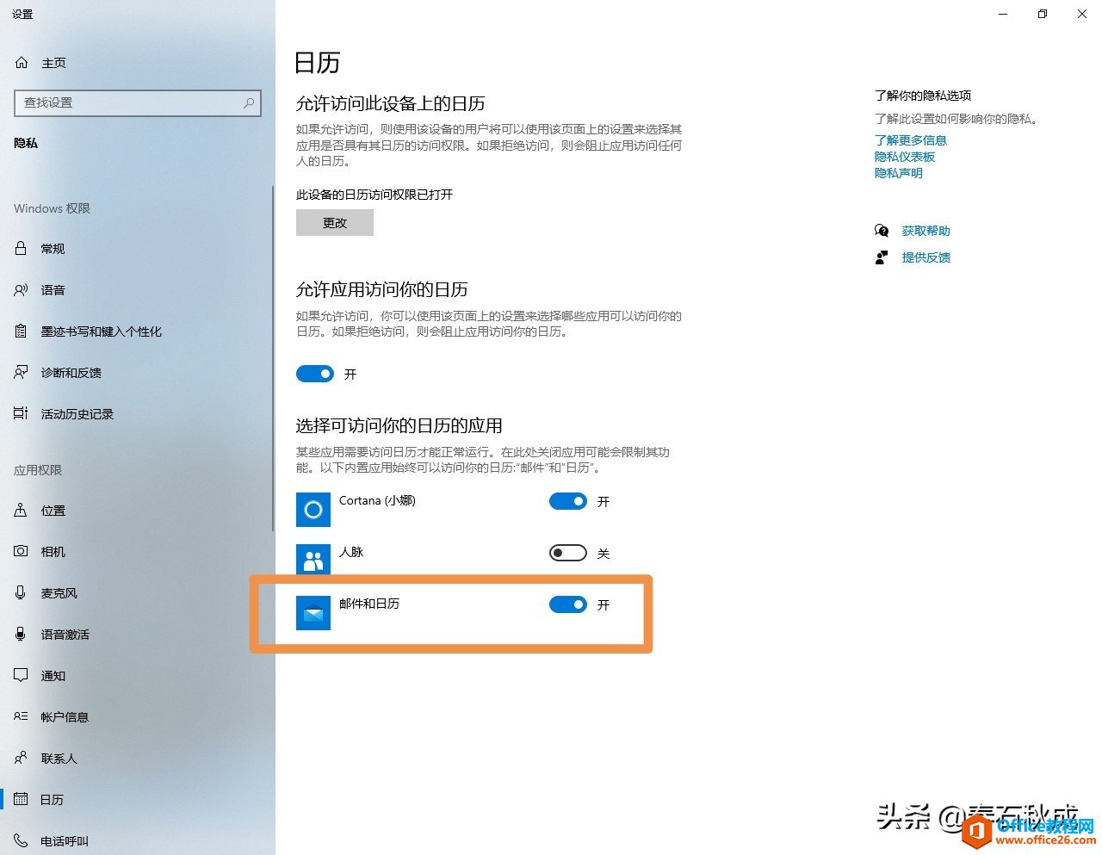The height and width of the screenshot is (855, 1102).
Task: Select the 帐户信息 icon
Action: 21,716
